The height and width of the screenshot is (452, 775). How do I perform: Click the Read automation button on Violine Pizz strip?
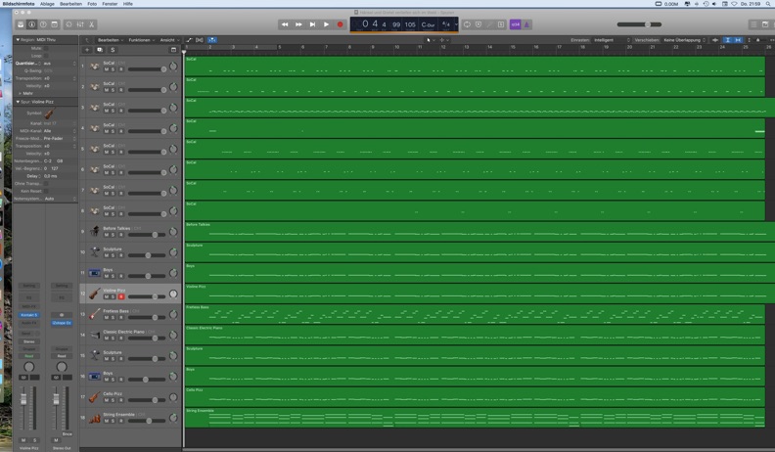pyautogui.click(x=29, y=356)
